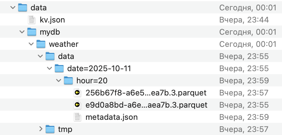
Task: Click the top-level data folder icon
Action: (23, 8)
